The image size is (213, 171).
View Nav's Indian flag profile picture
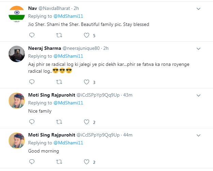tap(16, 14)
